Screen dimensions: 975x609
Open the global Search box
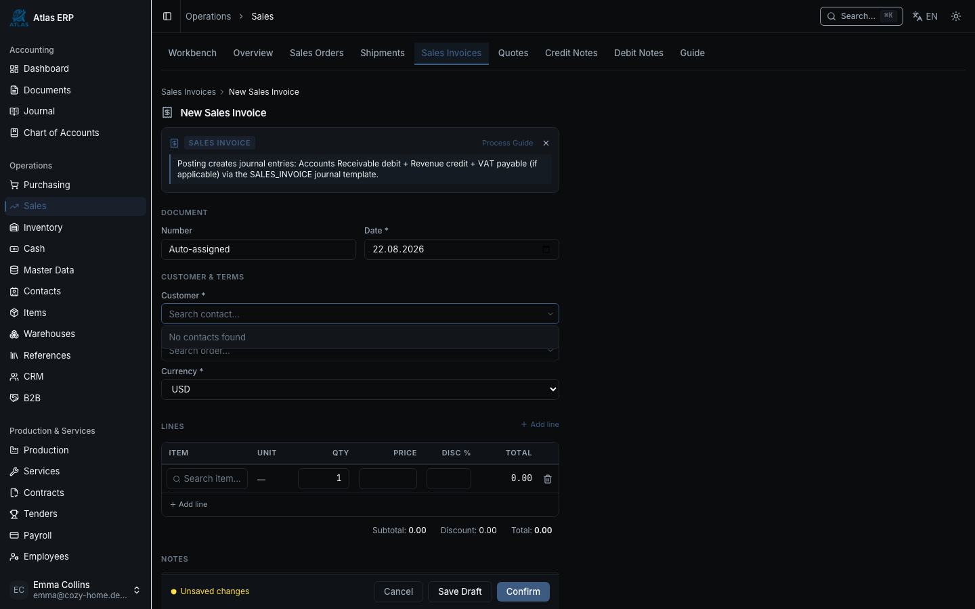[x=861, y=16]
